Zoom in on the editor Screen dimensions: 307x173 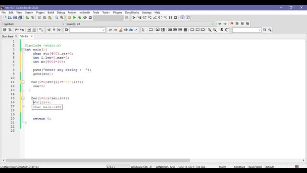tap(210, 30)
